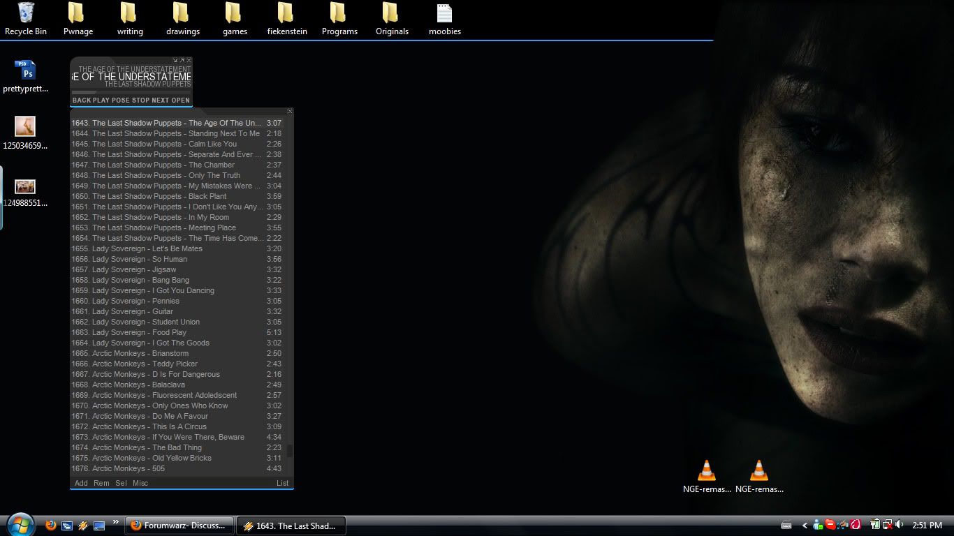
Task: Open the Recycle Bin desktop icon
Action: click(x=26, y=19)
